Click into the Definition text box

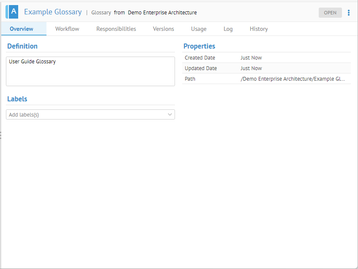(90, 71)
